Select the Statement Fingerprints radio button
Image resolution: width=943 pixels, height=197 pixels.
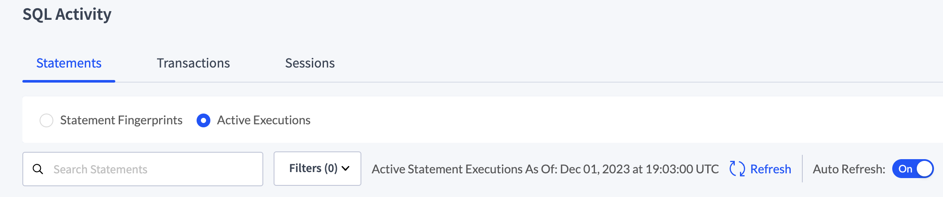point(46,120)
